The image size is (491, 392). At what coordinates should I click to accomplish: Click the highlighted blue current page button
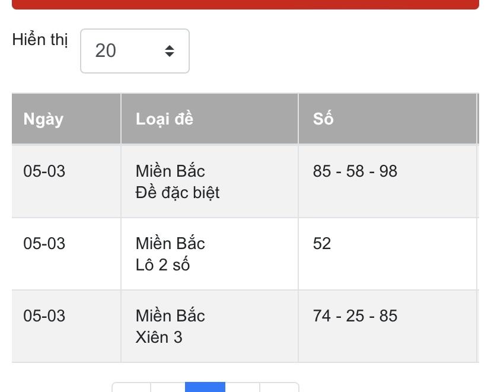click(205, 387)
